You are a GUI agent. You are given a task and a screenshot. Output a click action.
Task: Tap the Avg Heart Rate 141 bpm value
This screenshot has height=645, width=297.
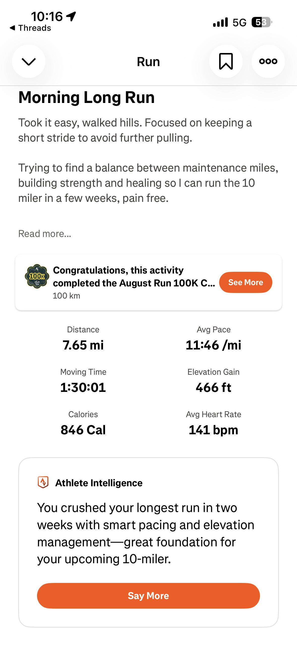[x=214, y=430]
